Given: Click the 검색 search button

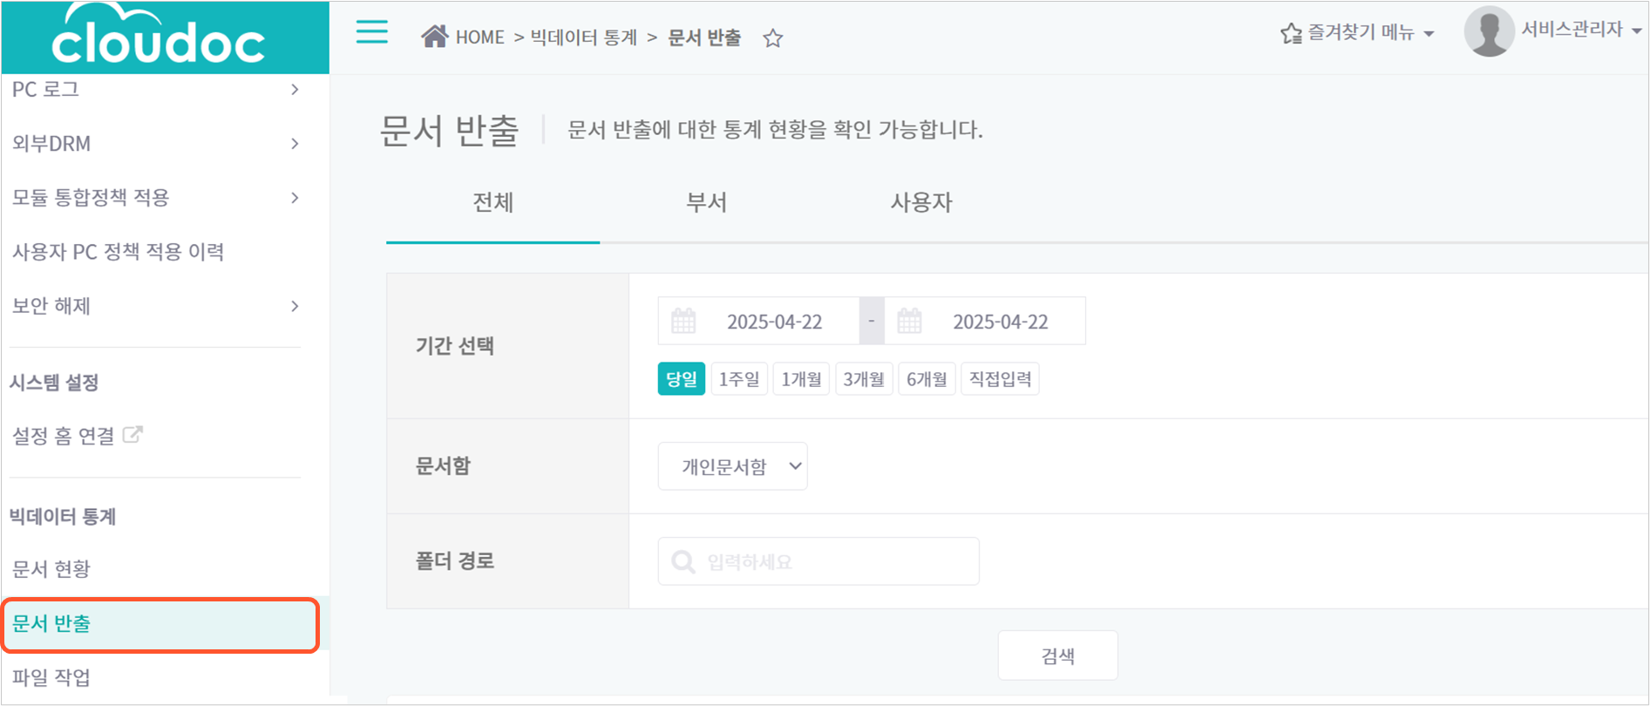Looking at the screenshot, I should click(1058, 655).
